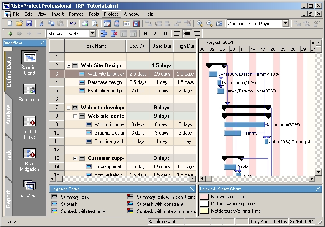The height and width of the screenshot is (227, 325).
Task: Click the insert task toolbar icon
Action: coord(104,34)
